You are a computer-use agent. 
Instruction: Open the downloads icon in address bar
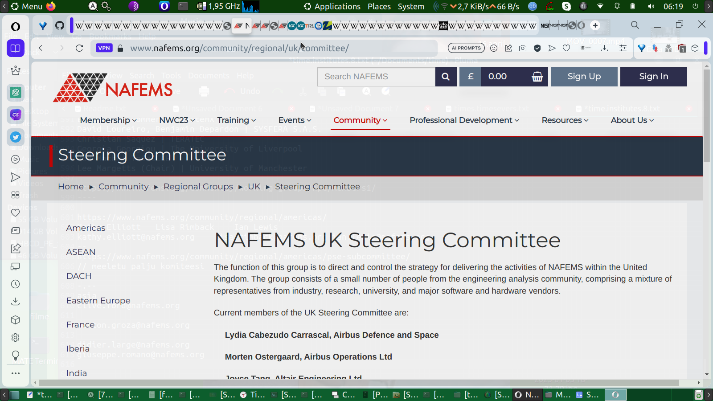click(604, 48)
